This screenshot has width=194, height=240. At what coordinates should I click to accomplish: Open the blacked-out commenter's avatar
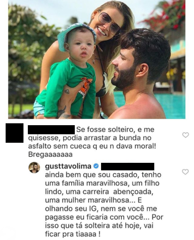tap(14, 133)
